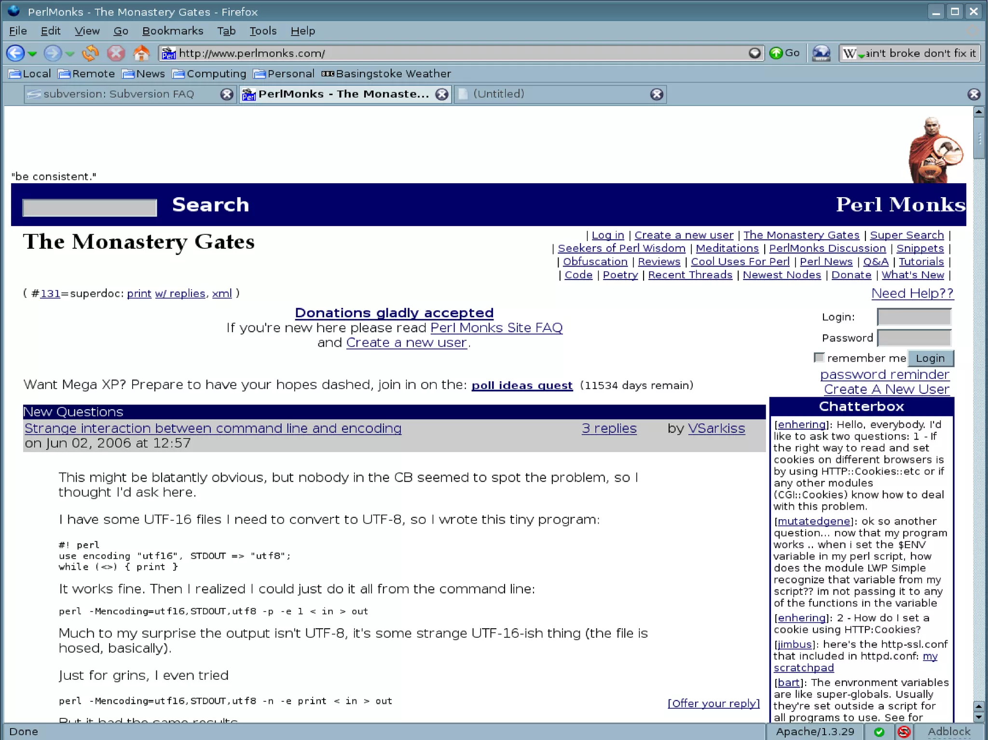Close the Subversion FAQ tab
This screenshot has width=988, height=740.
point(227,94)
